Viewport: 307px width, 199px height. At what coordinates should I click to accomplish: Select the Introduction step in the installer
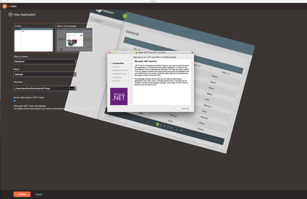(x=118, y=63)
